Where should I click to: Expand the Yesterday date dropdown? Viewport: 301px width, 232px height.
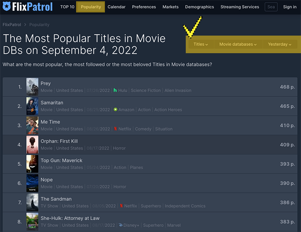tap(279, 44)
